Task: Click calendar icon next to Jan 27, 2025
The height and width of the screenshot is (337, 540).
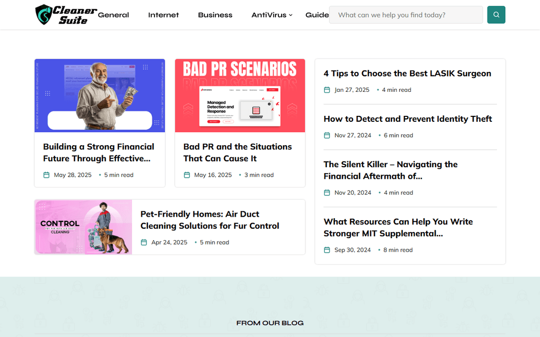Action: tap(327, 90)
